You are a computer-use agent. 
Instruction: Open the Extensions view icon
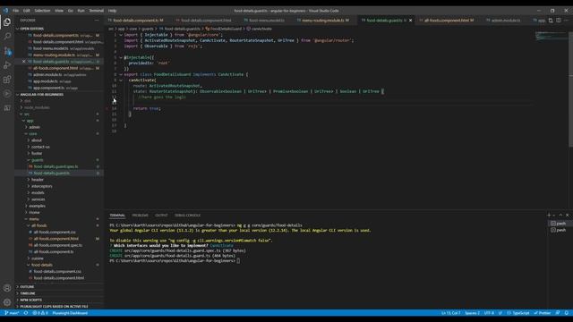[7, 80]
